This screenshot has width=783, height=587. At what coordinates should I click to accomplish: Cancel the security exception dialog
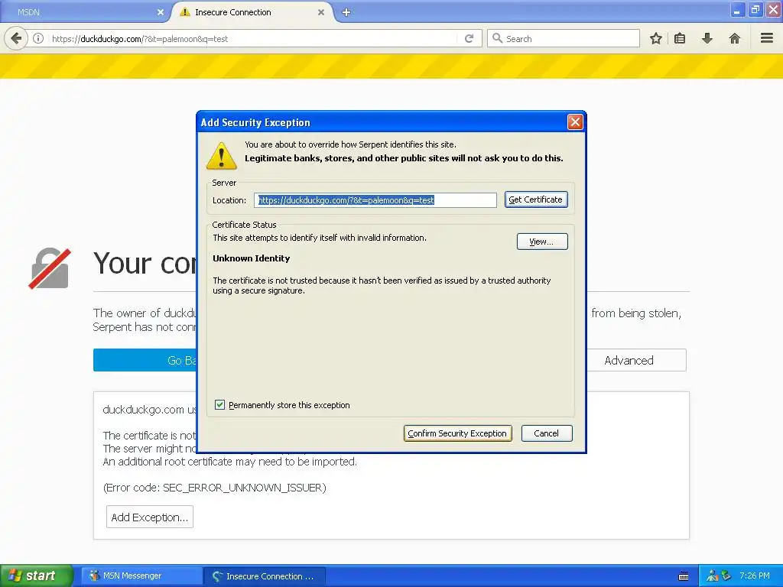click(546, 433)
